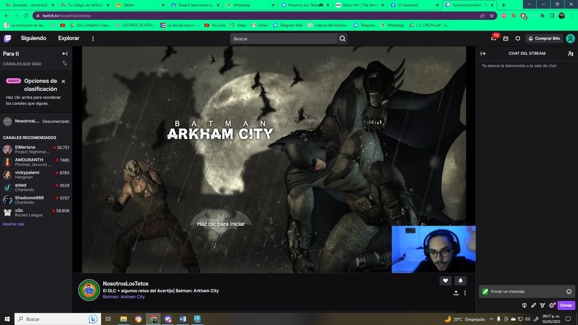Open File Explorer on the taskbar

coord(123,319)
